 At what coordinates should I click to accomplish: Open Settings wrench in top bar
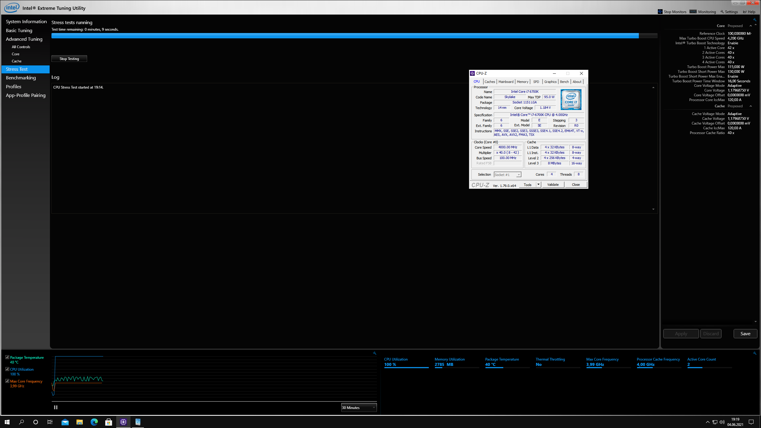(722, 12)
